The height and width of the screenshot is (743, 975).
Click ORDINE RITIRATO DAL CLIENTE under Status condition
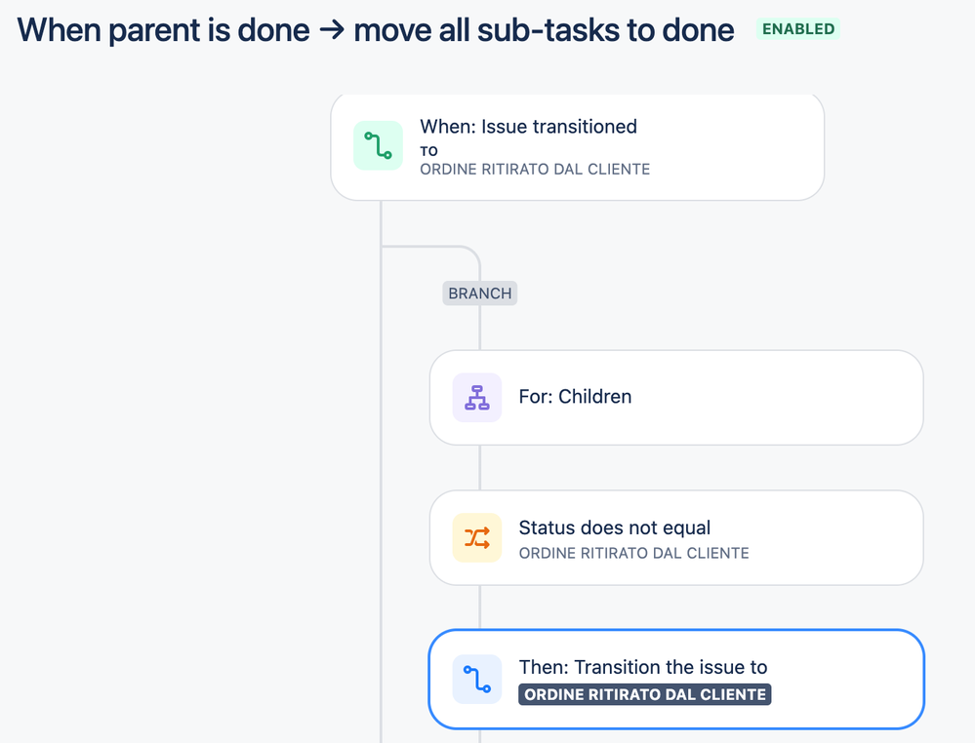coord(633,553)
